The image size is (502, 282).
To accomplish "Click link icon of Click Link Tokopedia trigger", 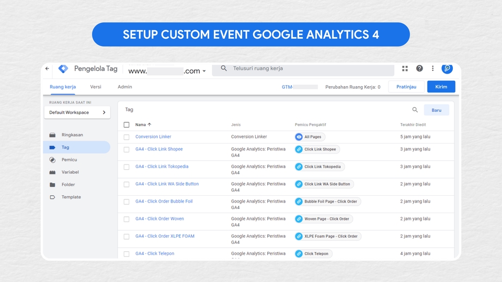I will 299,167.
